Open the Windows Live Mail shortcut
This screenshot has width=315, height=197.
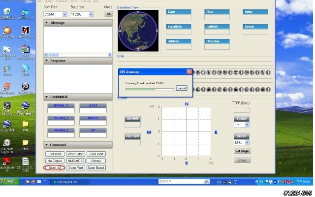[x=7, y=50]
